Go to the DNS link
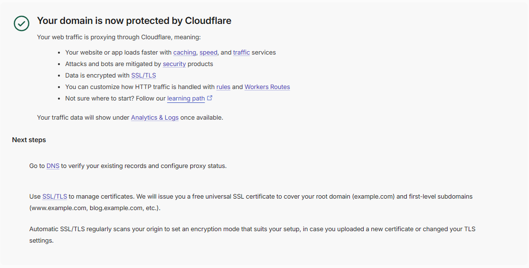Viewport: 529px width, 268px height. coord(53,166)
